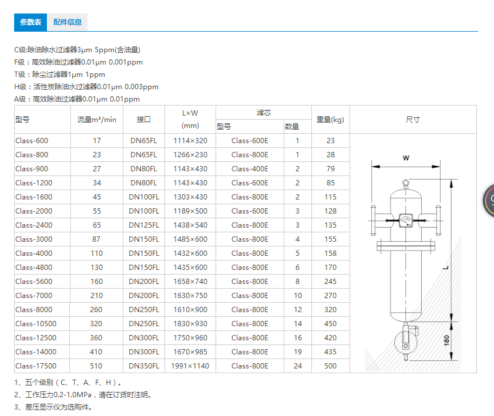Click the 1266×230 dimension cell
This screenshot has height=416, width=494.
[190, 155]
